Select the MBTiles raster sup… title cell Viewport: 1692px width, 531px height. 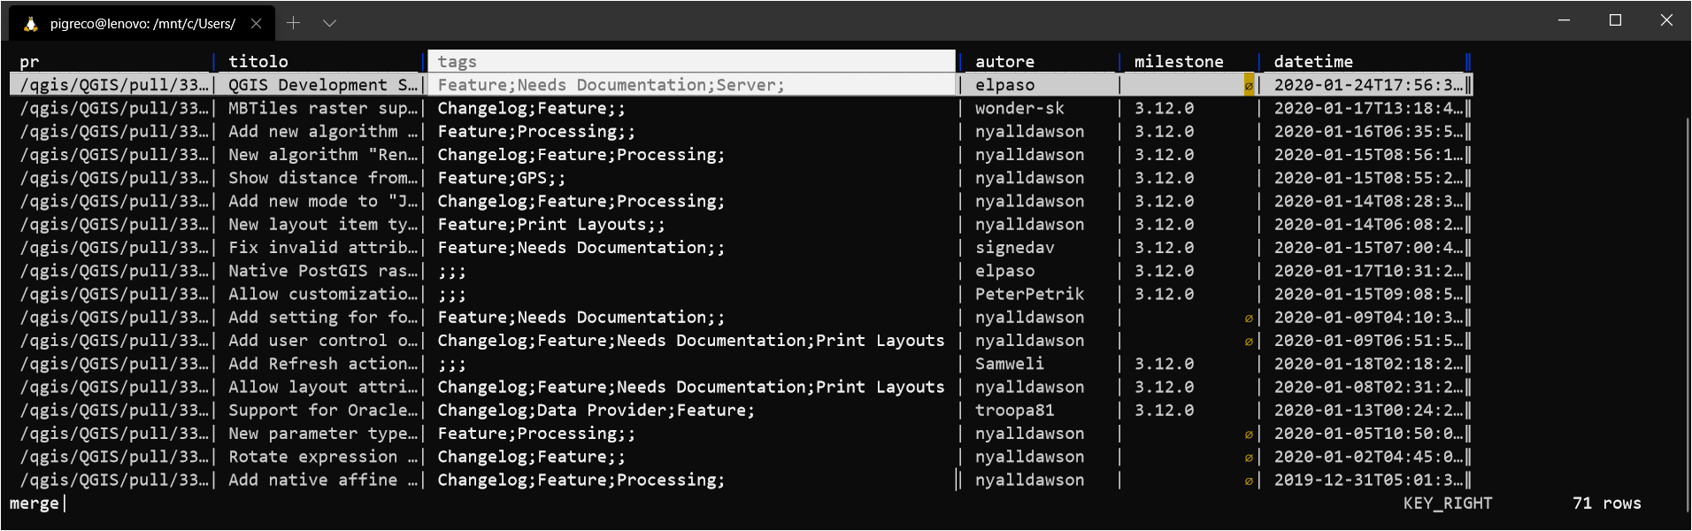pos(322,108)
